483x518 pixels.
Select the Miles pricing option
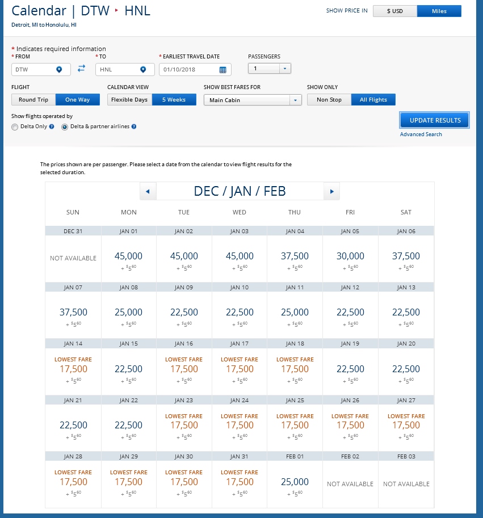[439, 11]
